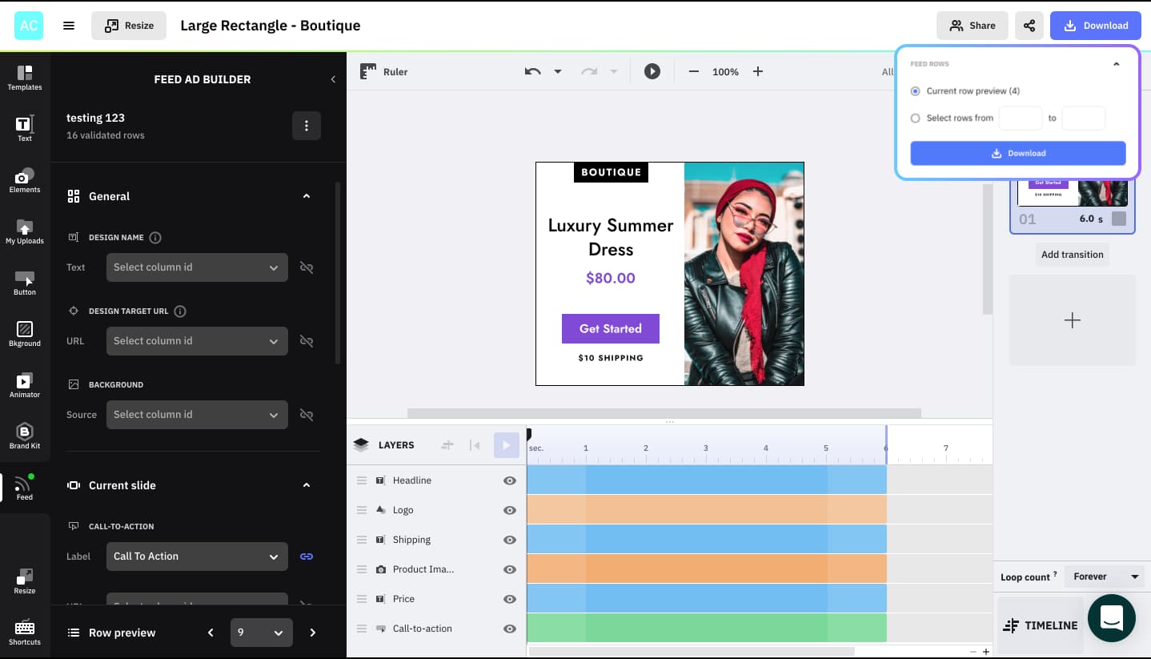Click the Share button
1151x659 pixels.
click(x=973, y=25)
